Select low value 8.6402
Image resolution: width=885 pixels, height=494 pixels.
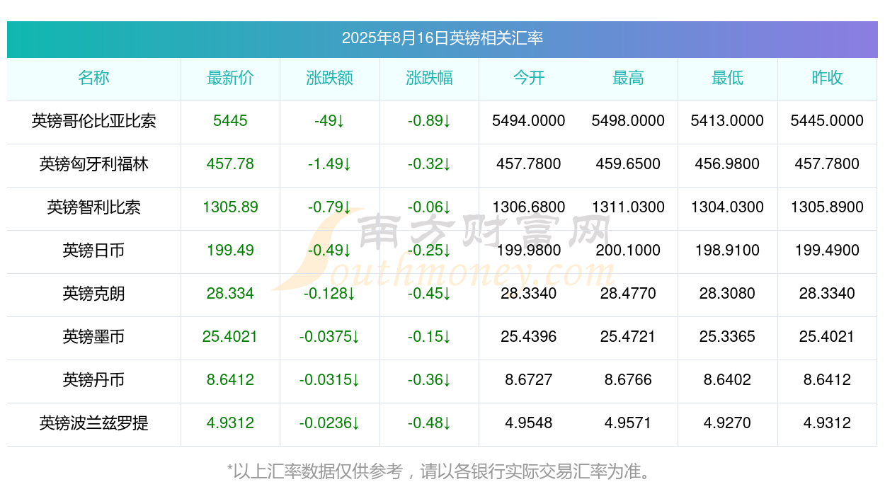(x=728, y=380)
